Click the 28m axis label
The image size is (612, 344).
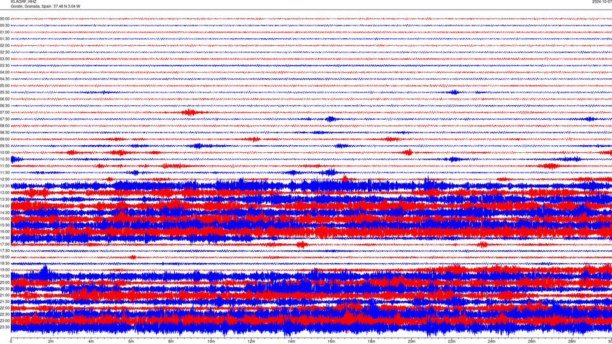click(572, 341)
